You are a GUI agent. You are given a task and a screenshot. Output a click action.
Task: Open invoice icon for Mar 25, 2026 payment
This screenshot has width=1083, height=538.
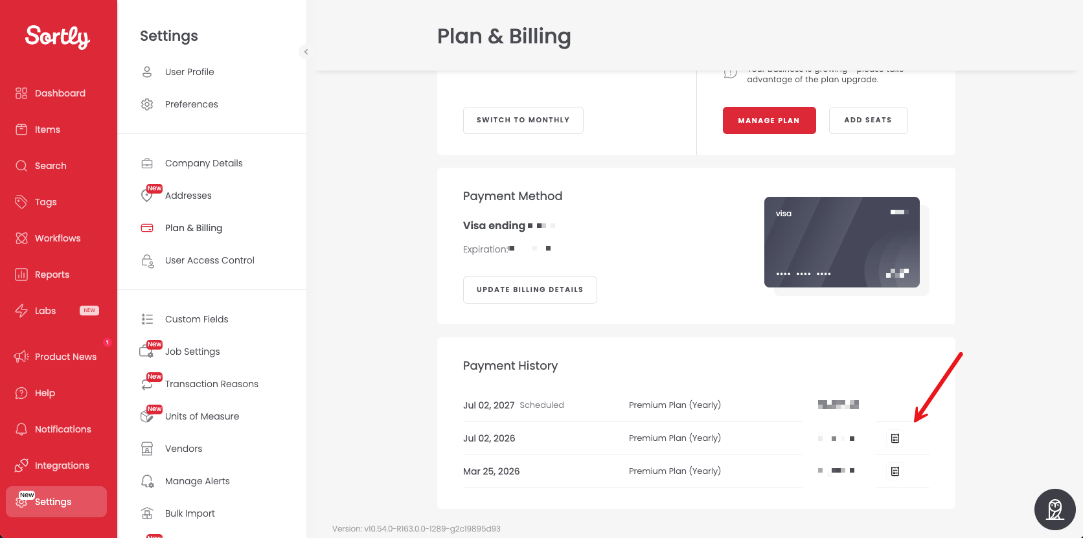(x=895, y=471)
